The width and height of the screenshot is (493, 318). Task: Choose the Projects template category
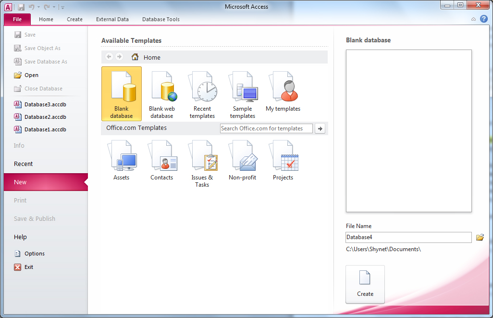[x=283, y=161]
